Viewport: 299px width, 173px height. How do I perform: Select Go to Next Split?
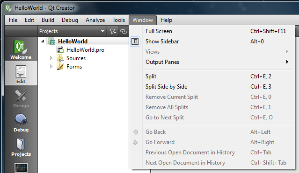(212, 118)
